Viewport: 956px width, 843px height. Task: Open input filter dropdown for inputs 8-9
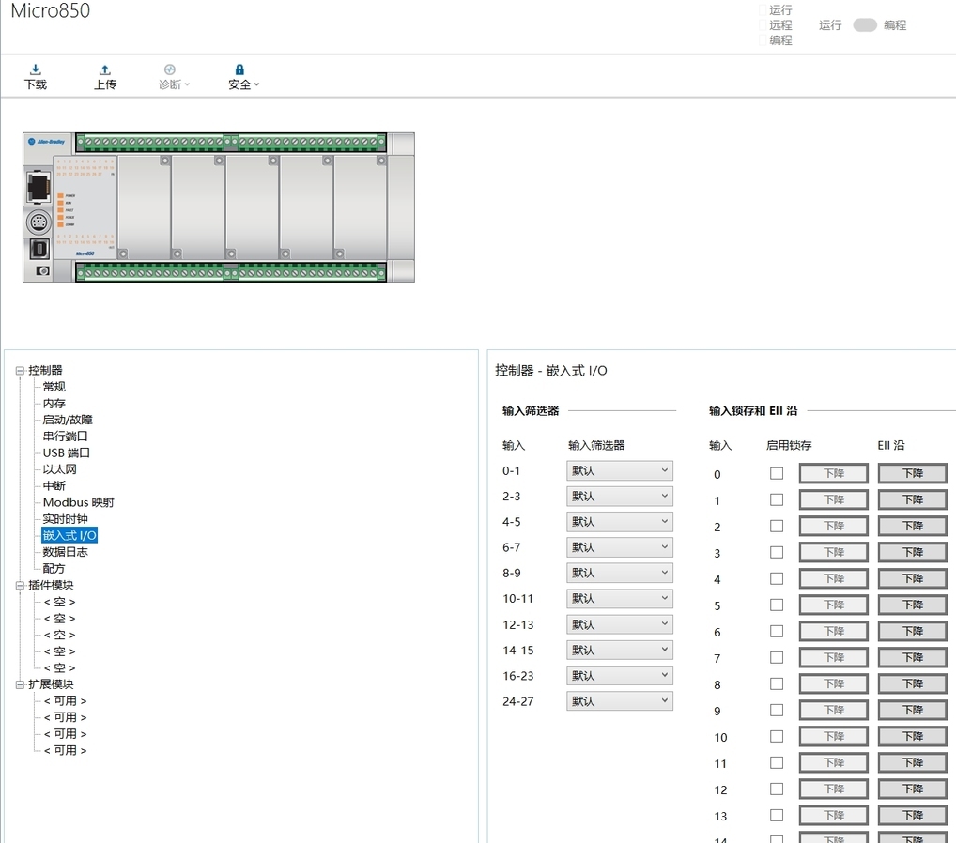coord(620,573)
